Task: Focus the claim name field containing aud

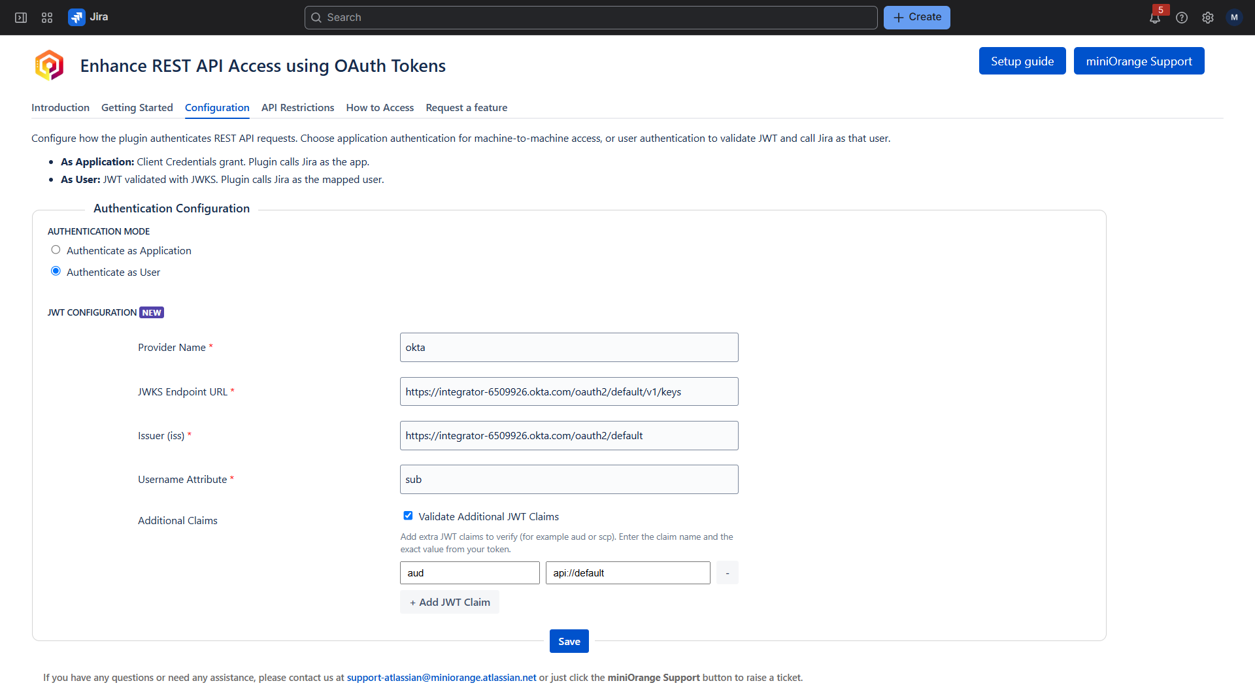Action: (x=470, y=572)
